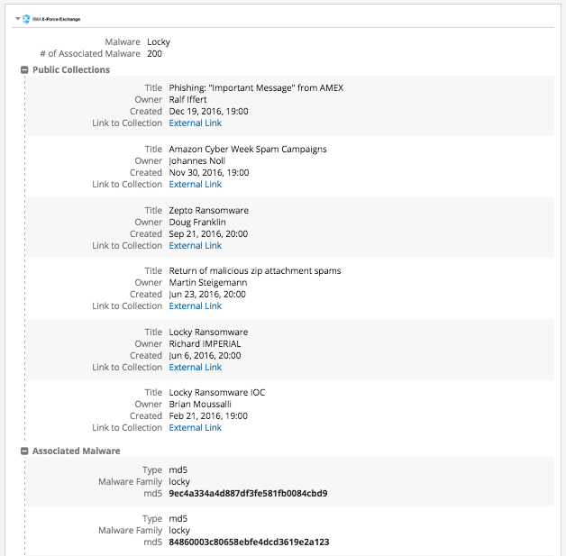Screen dimensions: 566x556
Task: Open External Link under Richard IMPERIAL's collection
Action: 196,367
